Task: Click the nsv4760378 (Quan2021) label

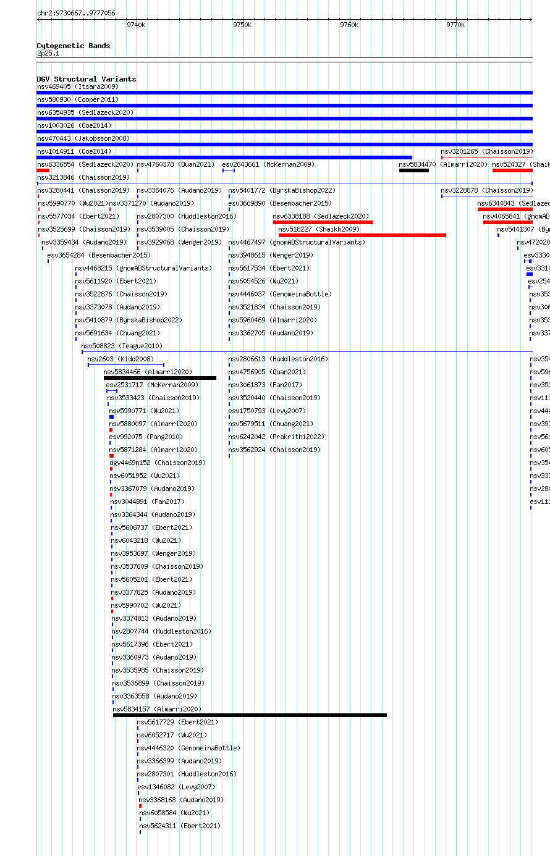Action: click(176, 164)
